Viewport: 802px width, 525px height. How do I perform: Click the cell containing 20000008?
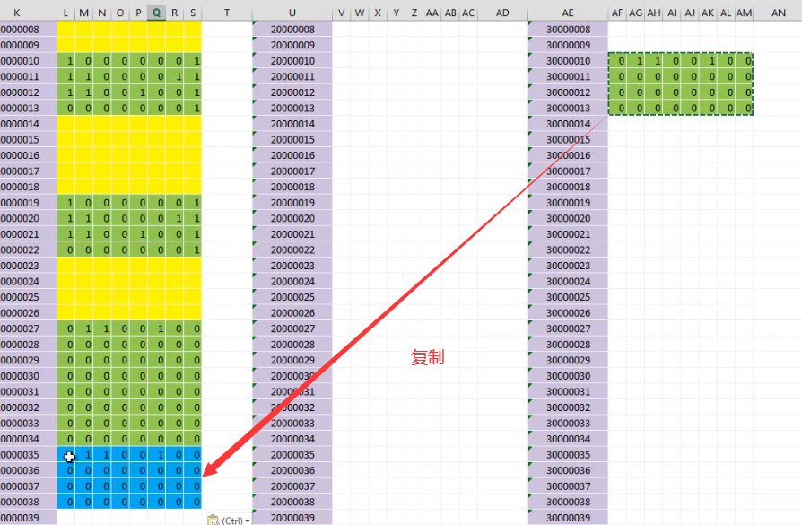tap(292, 29)
